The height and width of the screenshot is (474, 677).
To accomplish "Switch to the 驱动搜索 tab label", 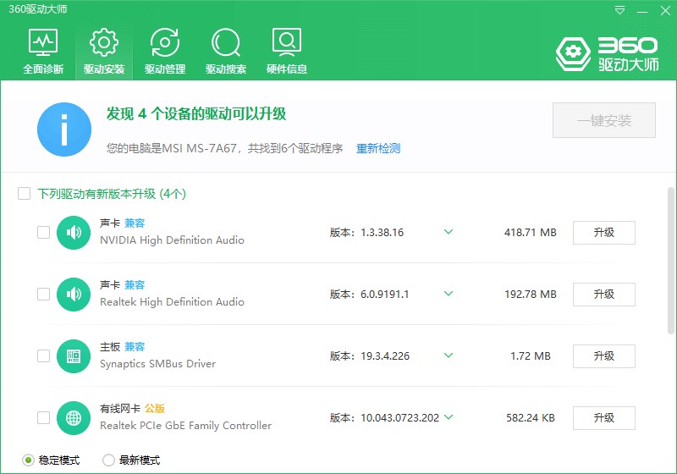I will pos(226,69).
